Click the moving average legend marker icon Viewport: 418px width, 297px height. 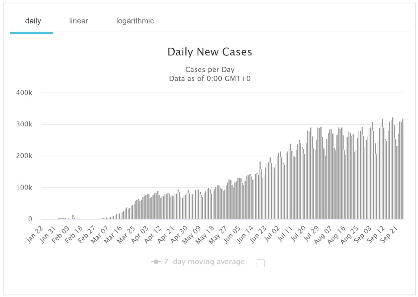click(156, 262)
